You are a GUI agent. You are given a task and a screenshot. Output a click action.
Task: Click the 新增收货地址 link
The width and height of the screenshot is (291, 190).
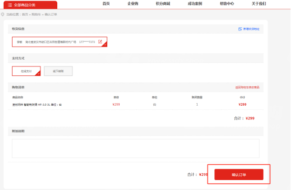pos(251,29)
